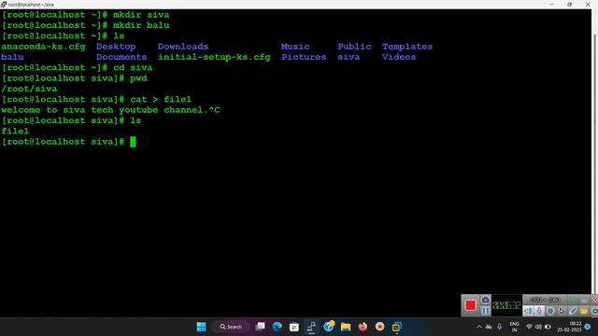Stop recording with the red square button

tap(470, 305)
